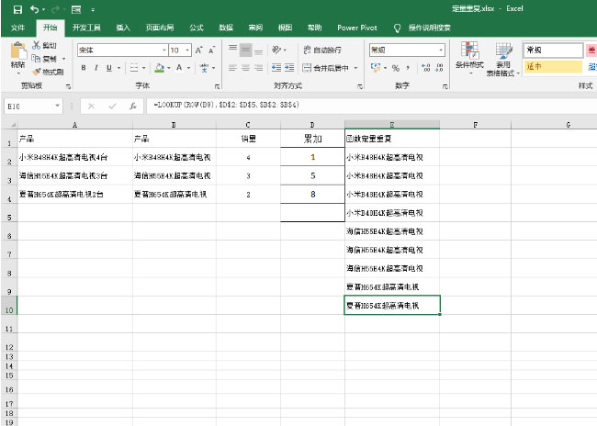The height and width of the screenshot is (426, 597).
Task: Switch to the Formulas (公式) tab
Action: click(197, 28)
